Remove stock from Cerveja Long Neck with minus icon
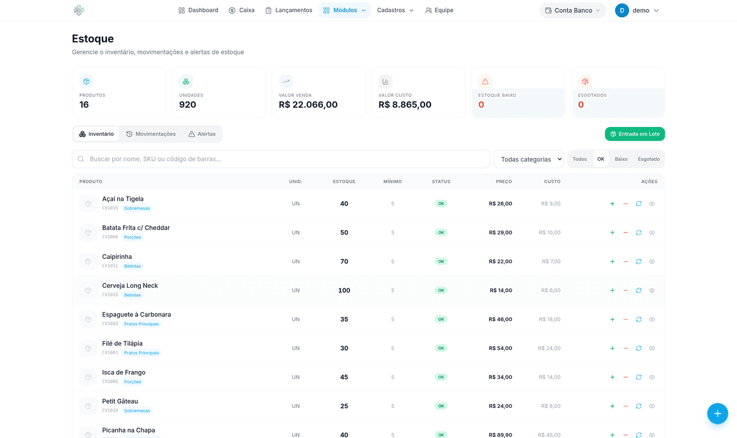This screenshot has width=737, height=438. point(625,290)
